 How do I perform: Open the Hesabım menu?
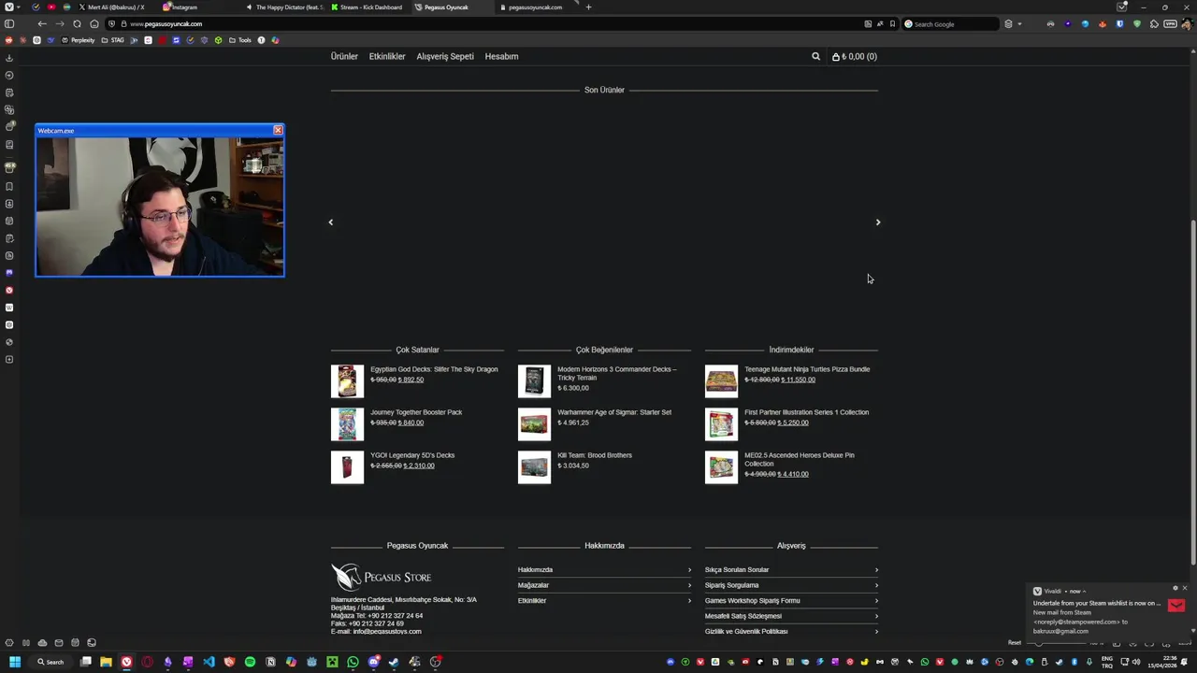tap(501, 57)
